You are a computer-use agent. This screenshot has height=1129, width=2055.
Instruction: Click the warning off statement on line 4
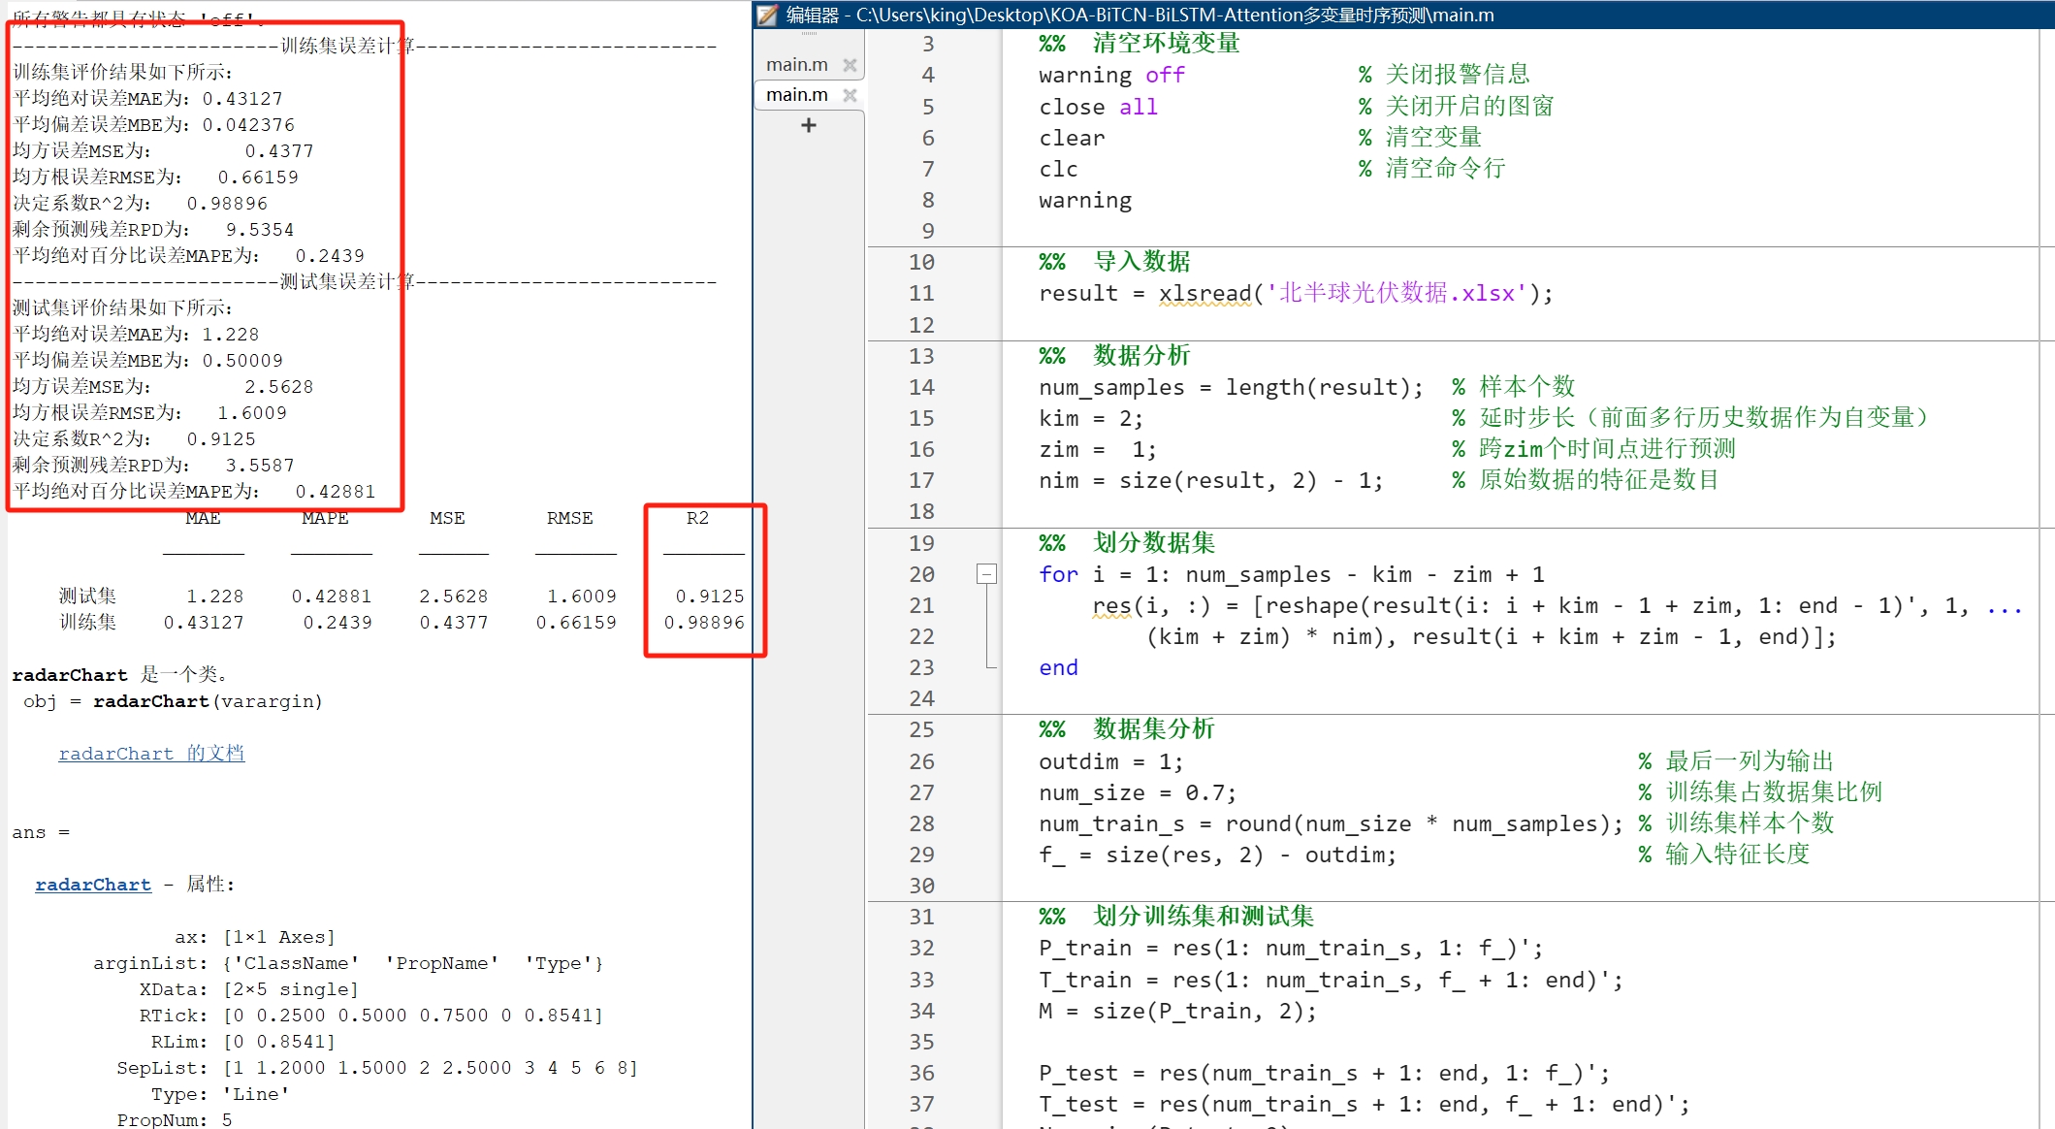[x=1108, y=75]
